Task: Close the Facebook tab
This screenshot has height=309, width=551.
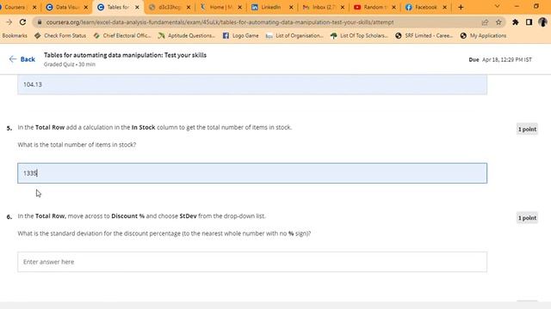Action: (x=444, y=7)
